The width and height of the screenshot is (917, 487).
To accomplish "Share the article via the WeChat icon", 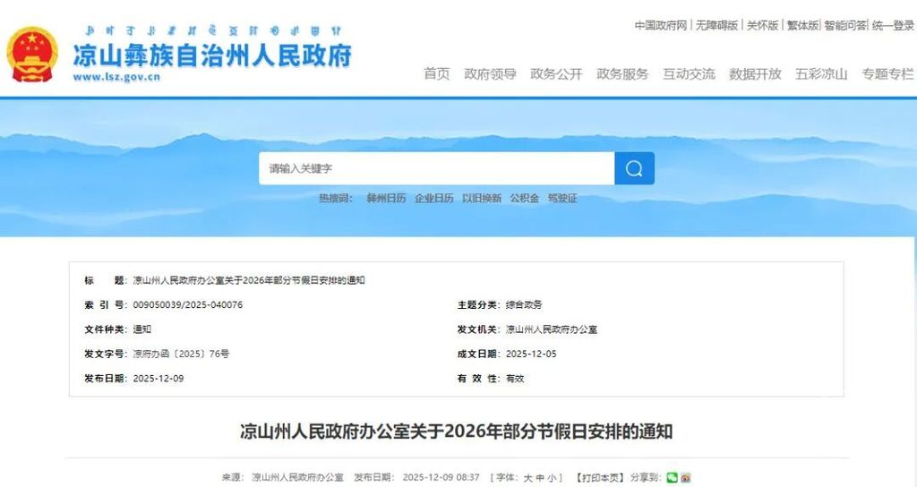I will [x=672, y=478].
